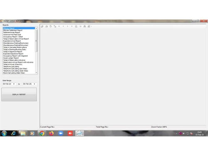Open Zoom from taskbar

pos(61,134)
